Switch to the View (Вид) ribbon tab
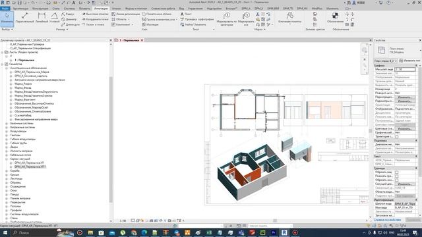The height and width of the screenshot is (237, 422). coord(182,9)
